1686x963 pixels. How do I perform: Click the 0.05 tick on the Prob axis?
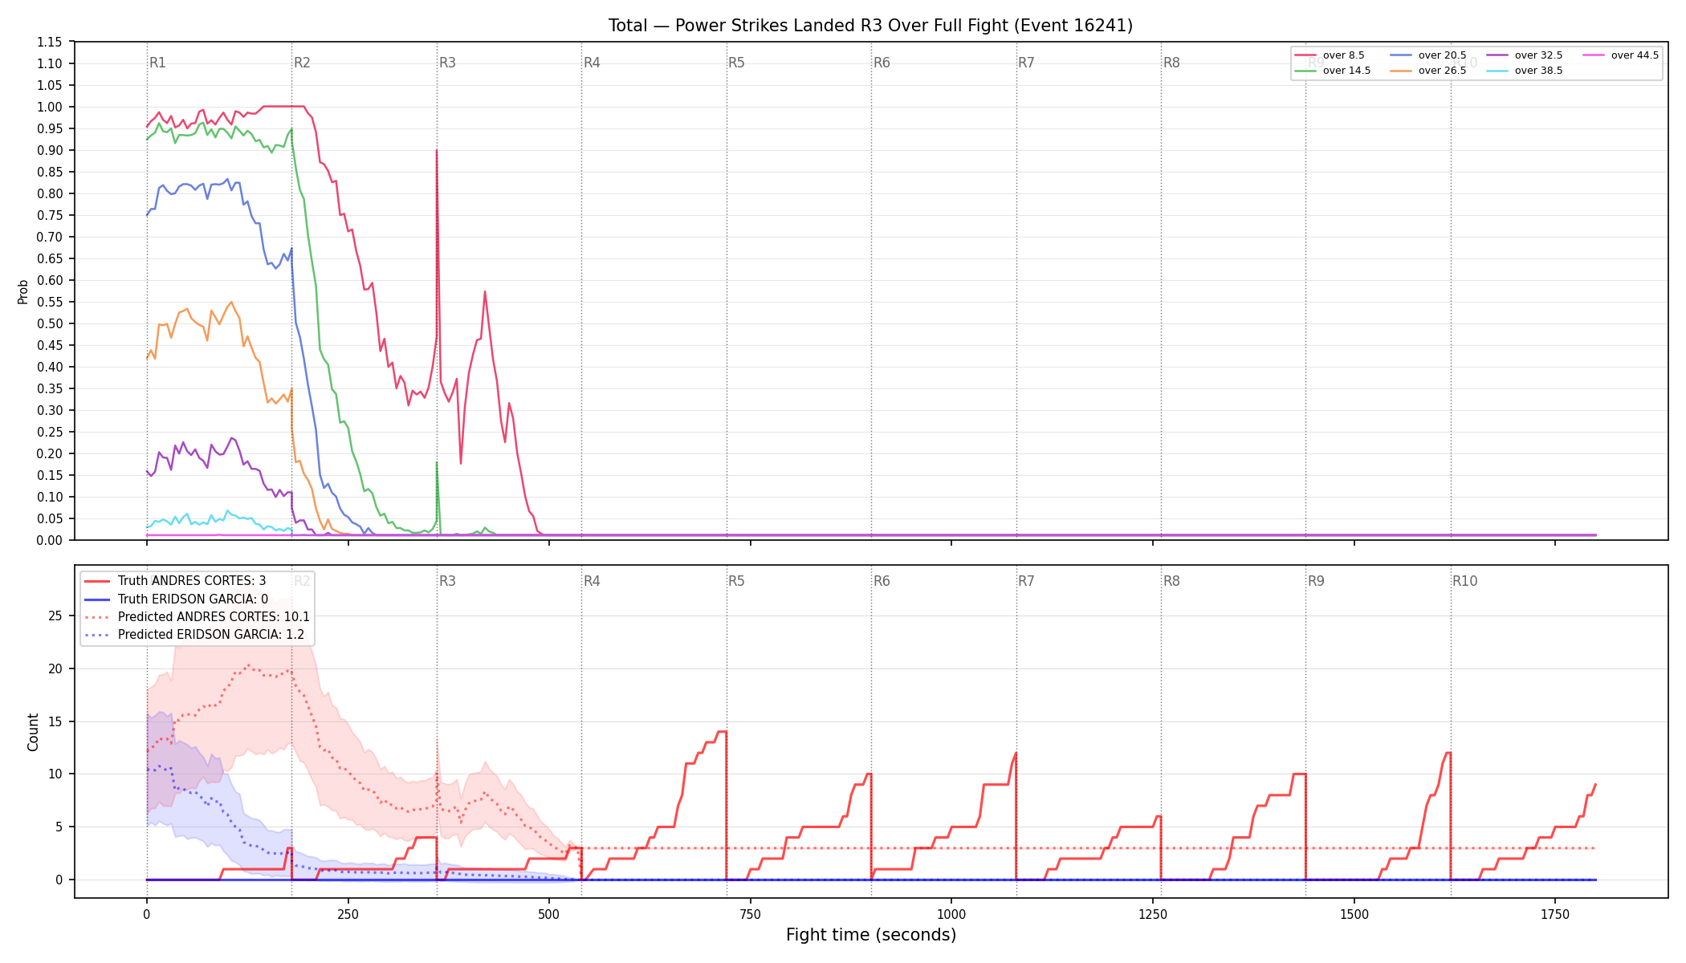(50, 518)
